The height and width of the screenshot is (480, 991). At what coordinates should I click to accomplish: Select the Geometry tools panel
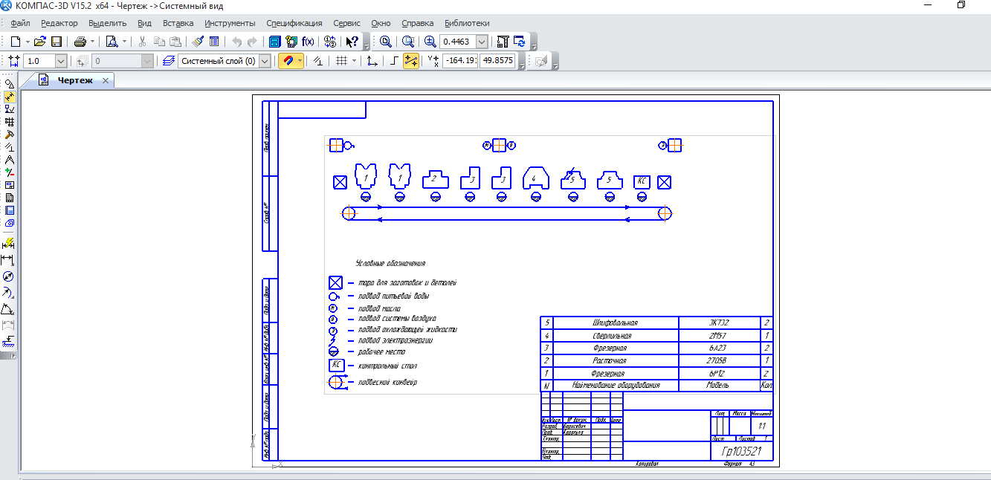[x=10, y=84]
